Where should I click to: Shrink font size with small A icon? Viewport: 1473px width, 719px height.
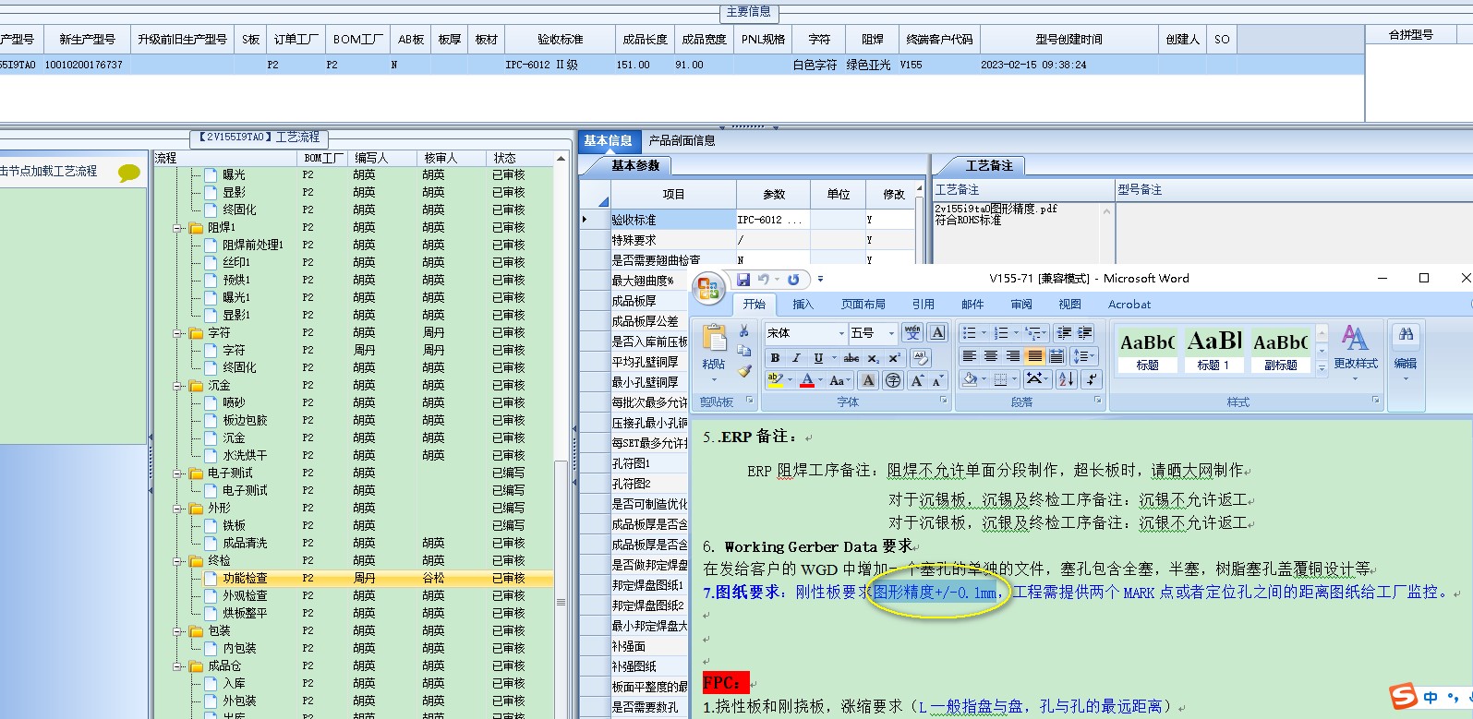coord(938,380)
